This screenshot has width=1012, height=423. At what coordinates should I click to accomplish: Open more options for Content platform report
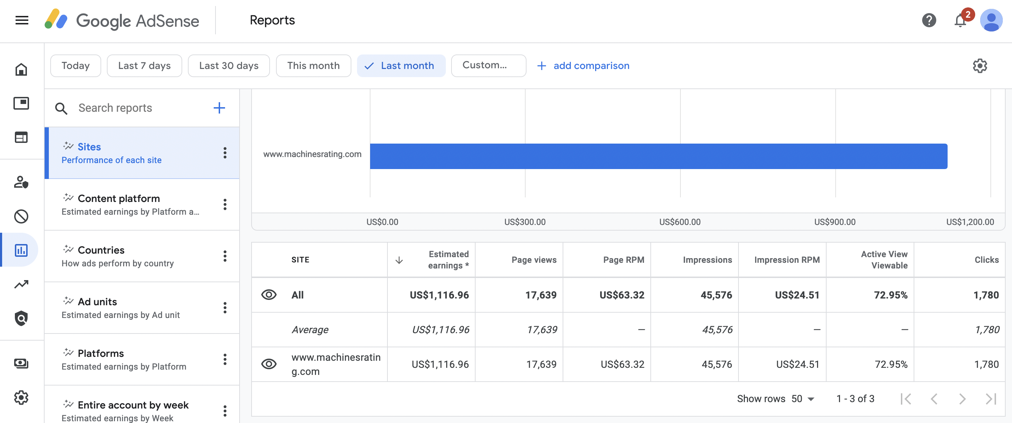click(225, 204)
